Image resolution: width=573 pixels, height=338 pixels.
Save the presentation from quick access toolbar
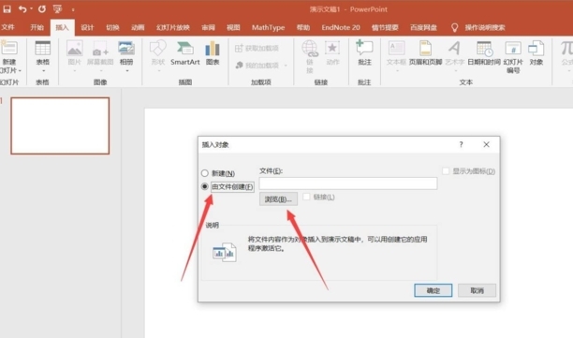(x=7, y=9)
